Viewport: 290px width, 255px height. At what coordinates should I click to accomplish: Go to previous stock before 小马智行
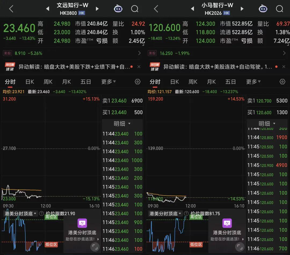coord(192,9)
